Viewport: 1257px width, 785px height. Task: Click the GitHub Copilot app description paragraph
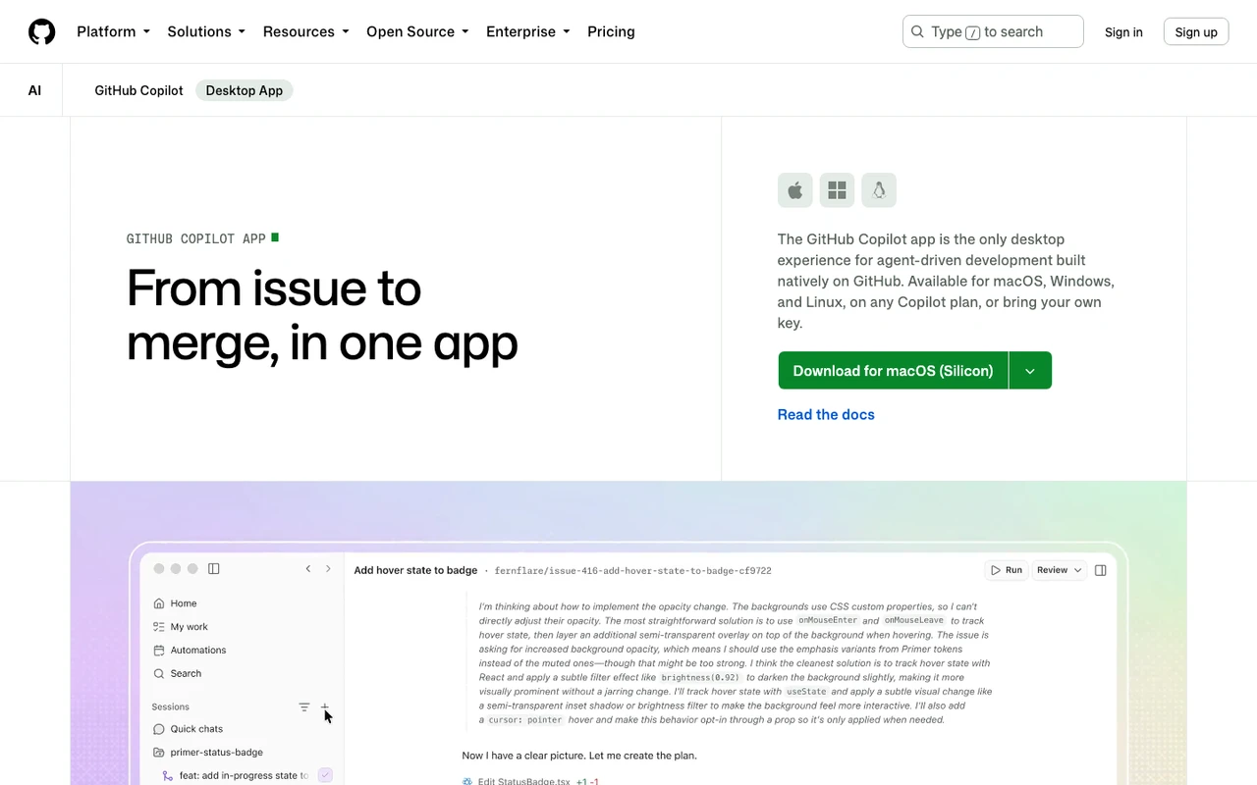coord(946,281)
